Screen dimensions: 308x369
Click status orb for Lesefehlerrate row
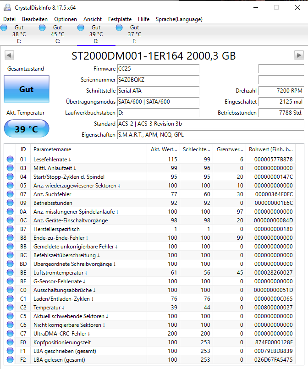pos(10,160)
